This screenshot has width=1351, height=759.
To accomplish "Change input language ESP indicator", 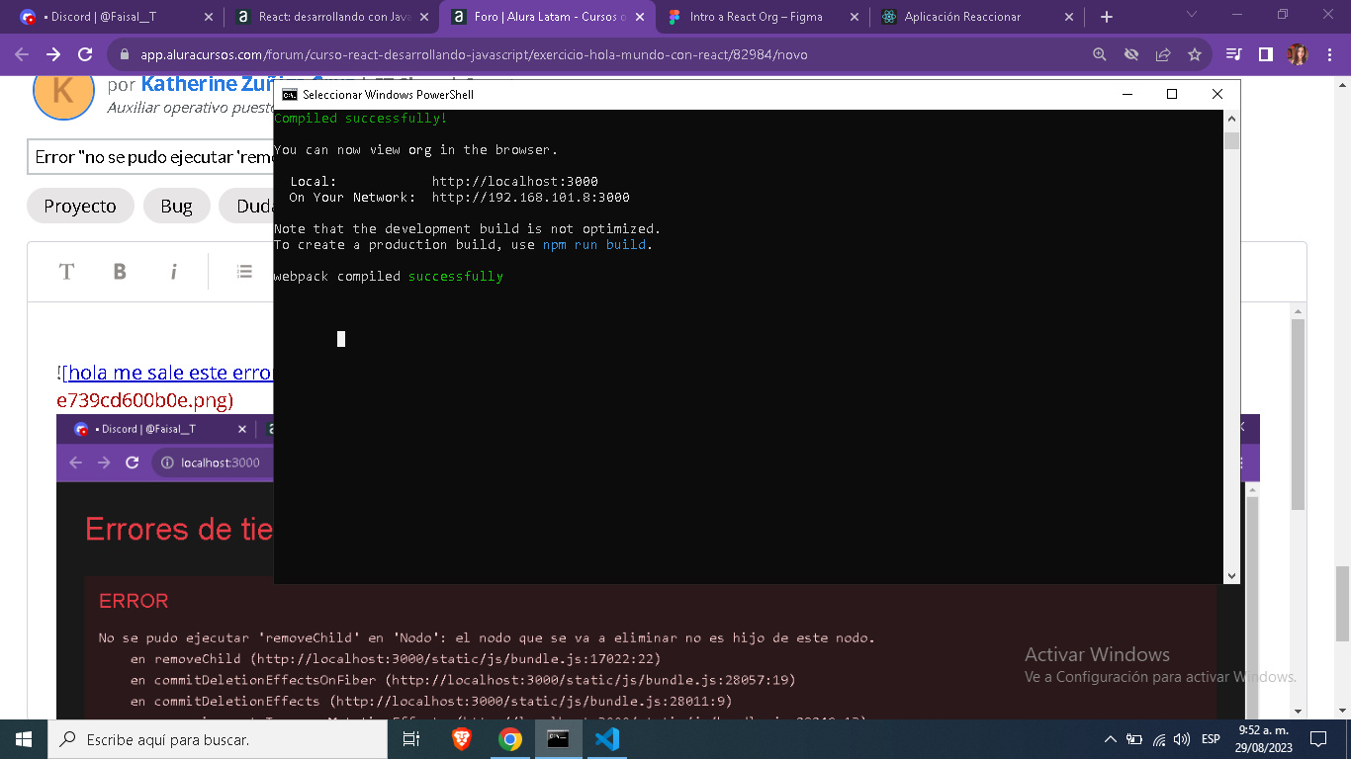I will click(x=1211, y=739).
